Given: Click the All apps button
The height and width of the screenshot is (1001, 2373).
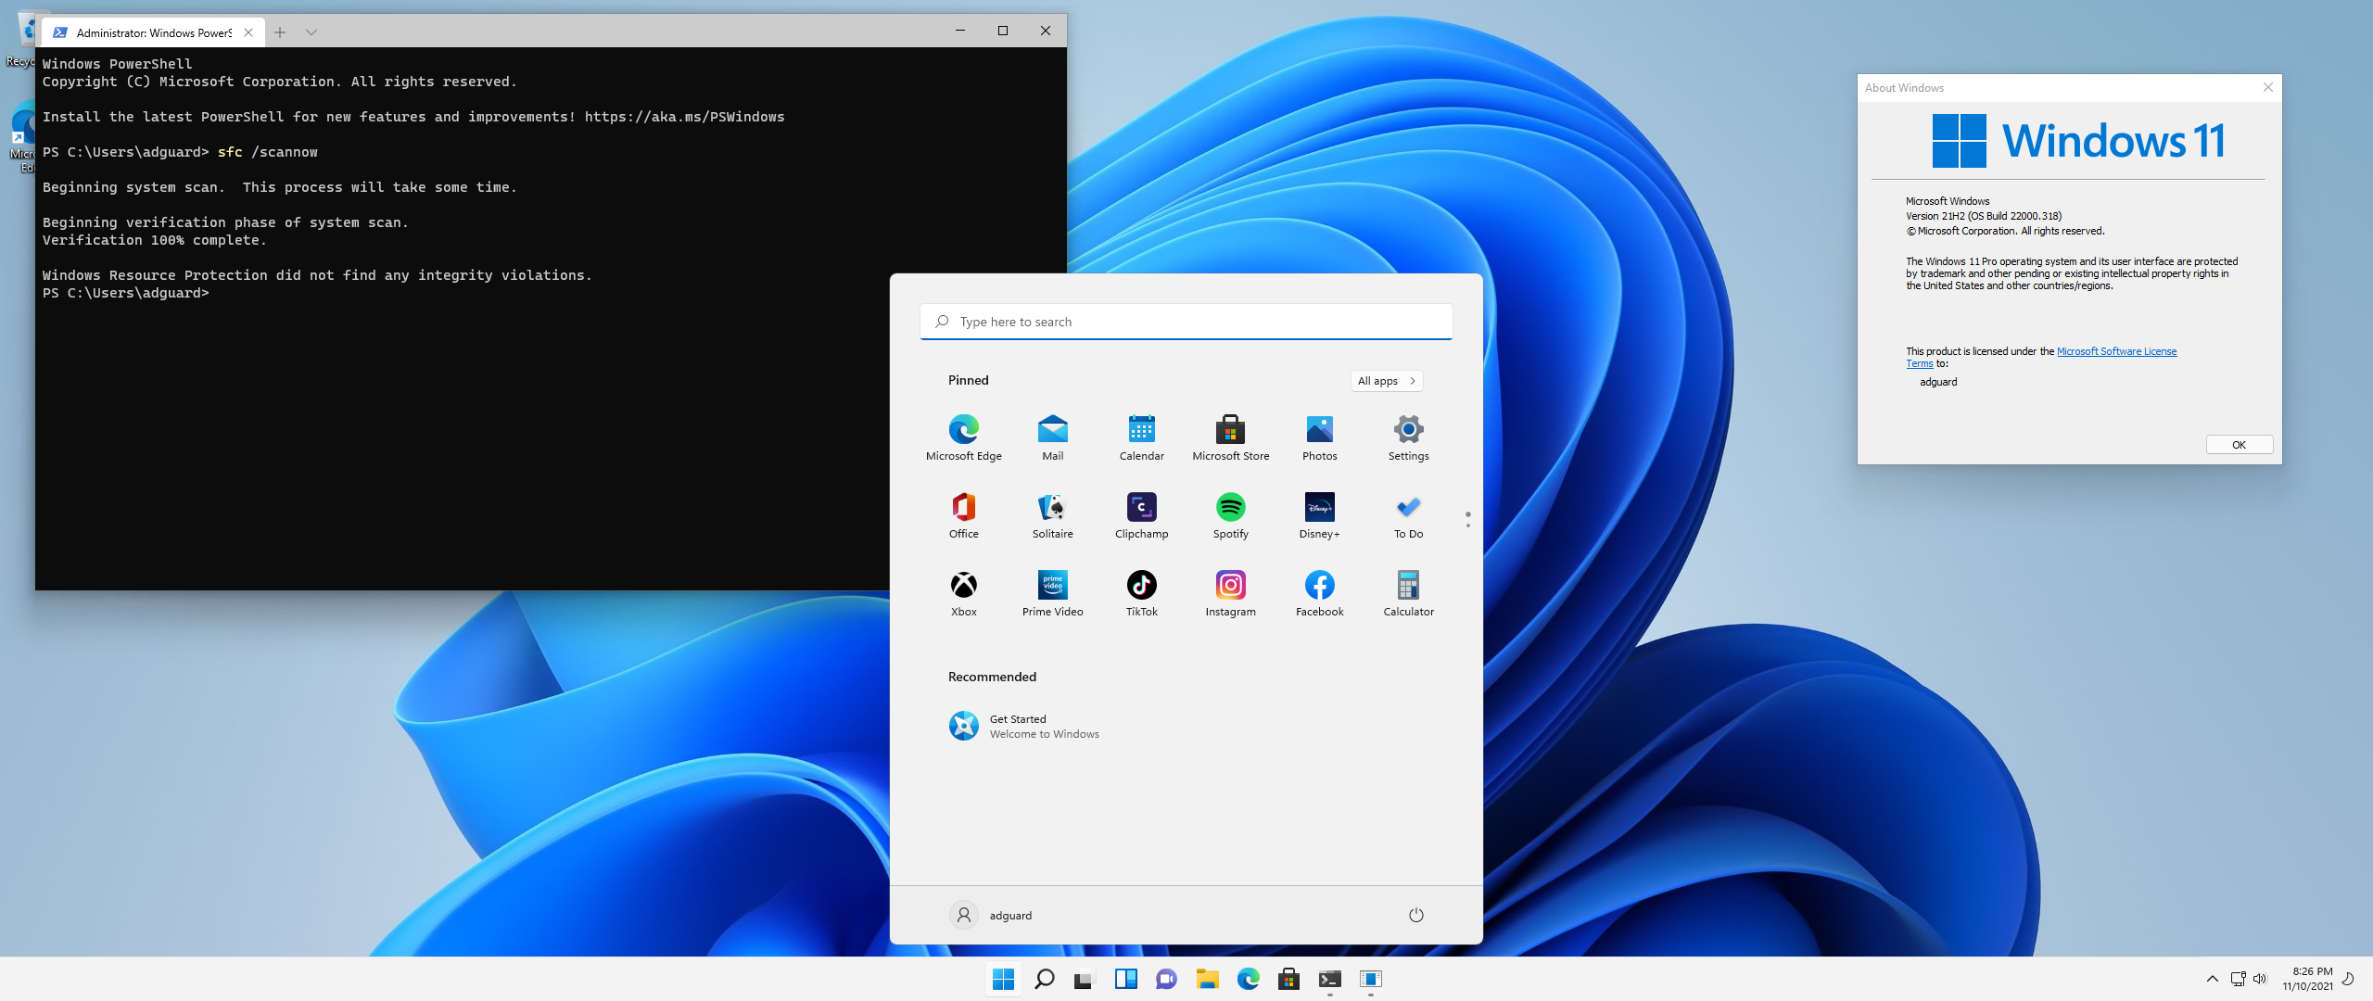Looking at the screenshot, I should (x=1386, y=381).
